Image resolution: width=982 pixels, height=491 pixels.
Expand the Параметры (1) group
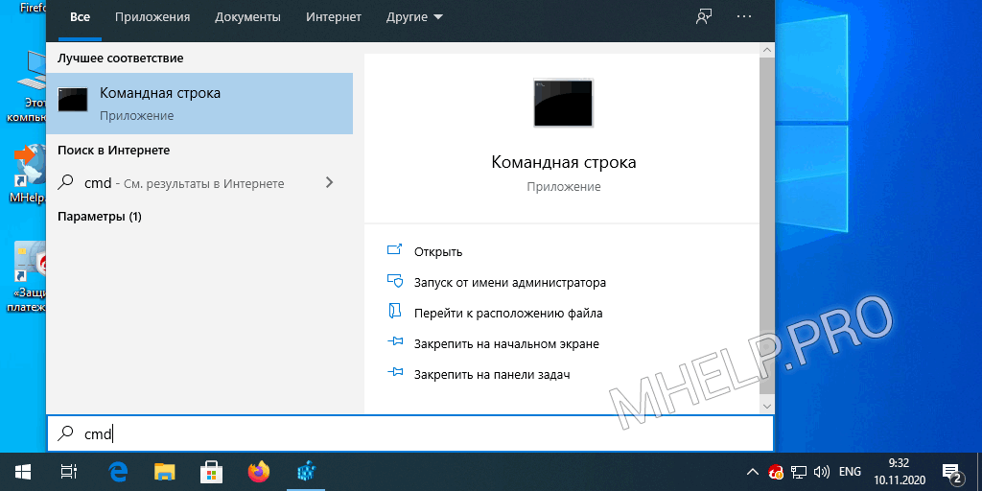100,217
